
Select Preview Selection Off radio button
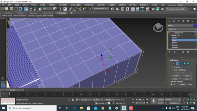point(171,84)
